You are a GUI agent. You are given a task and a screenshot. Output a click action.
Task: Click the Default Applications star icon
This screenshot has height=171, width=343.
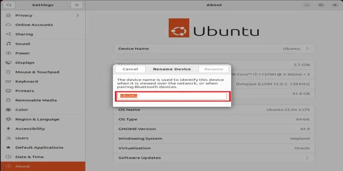(x=8, y=147)
